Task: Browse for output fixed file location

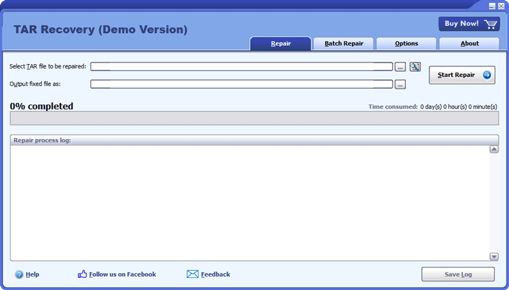Action: click(400, 84)
